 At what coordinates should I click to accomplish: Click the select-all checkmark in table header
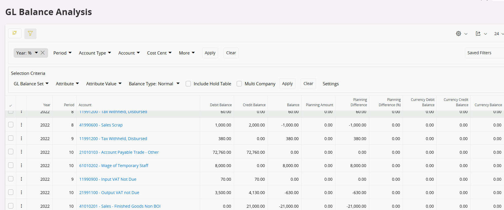click(11, 105)
